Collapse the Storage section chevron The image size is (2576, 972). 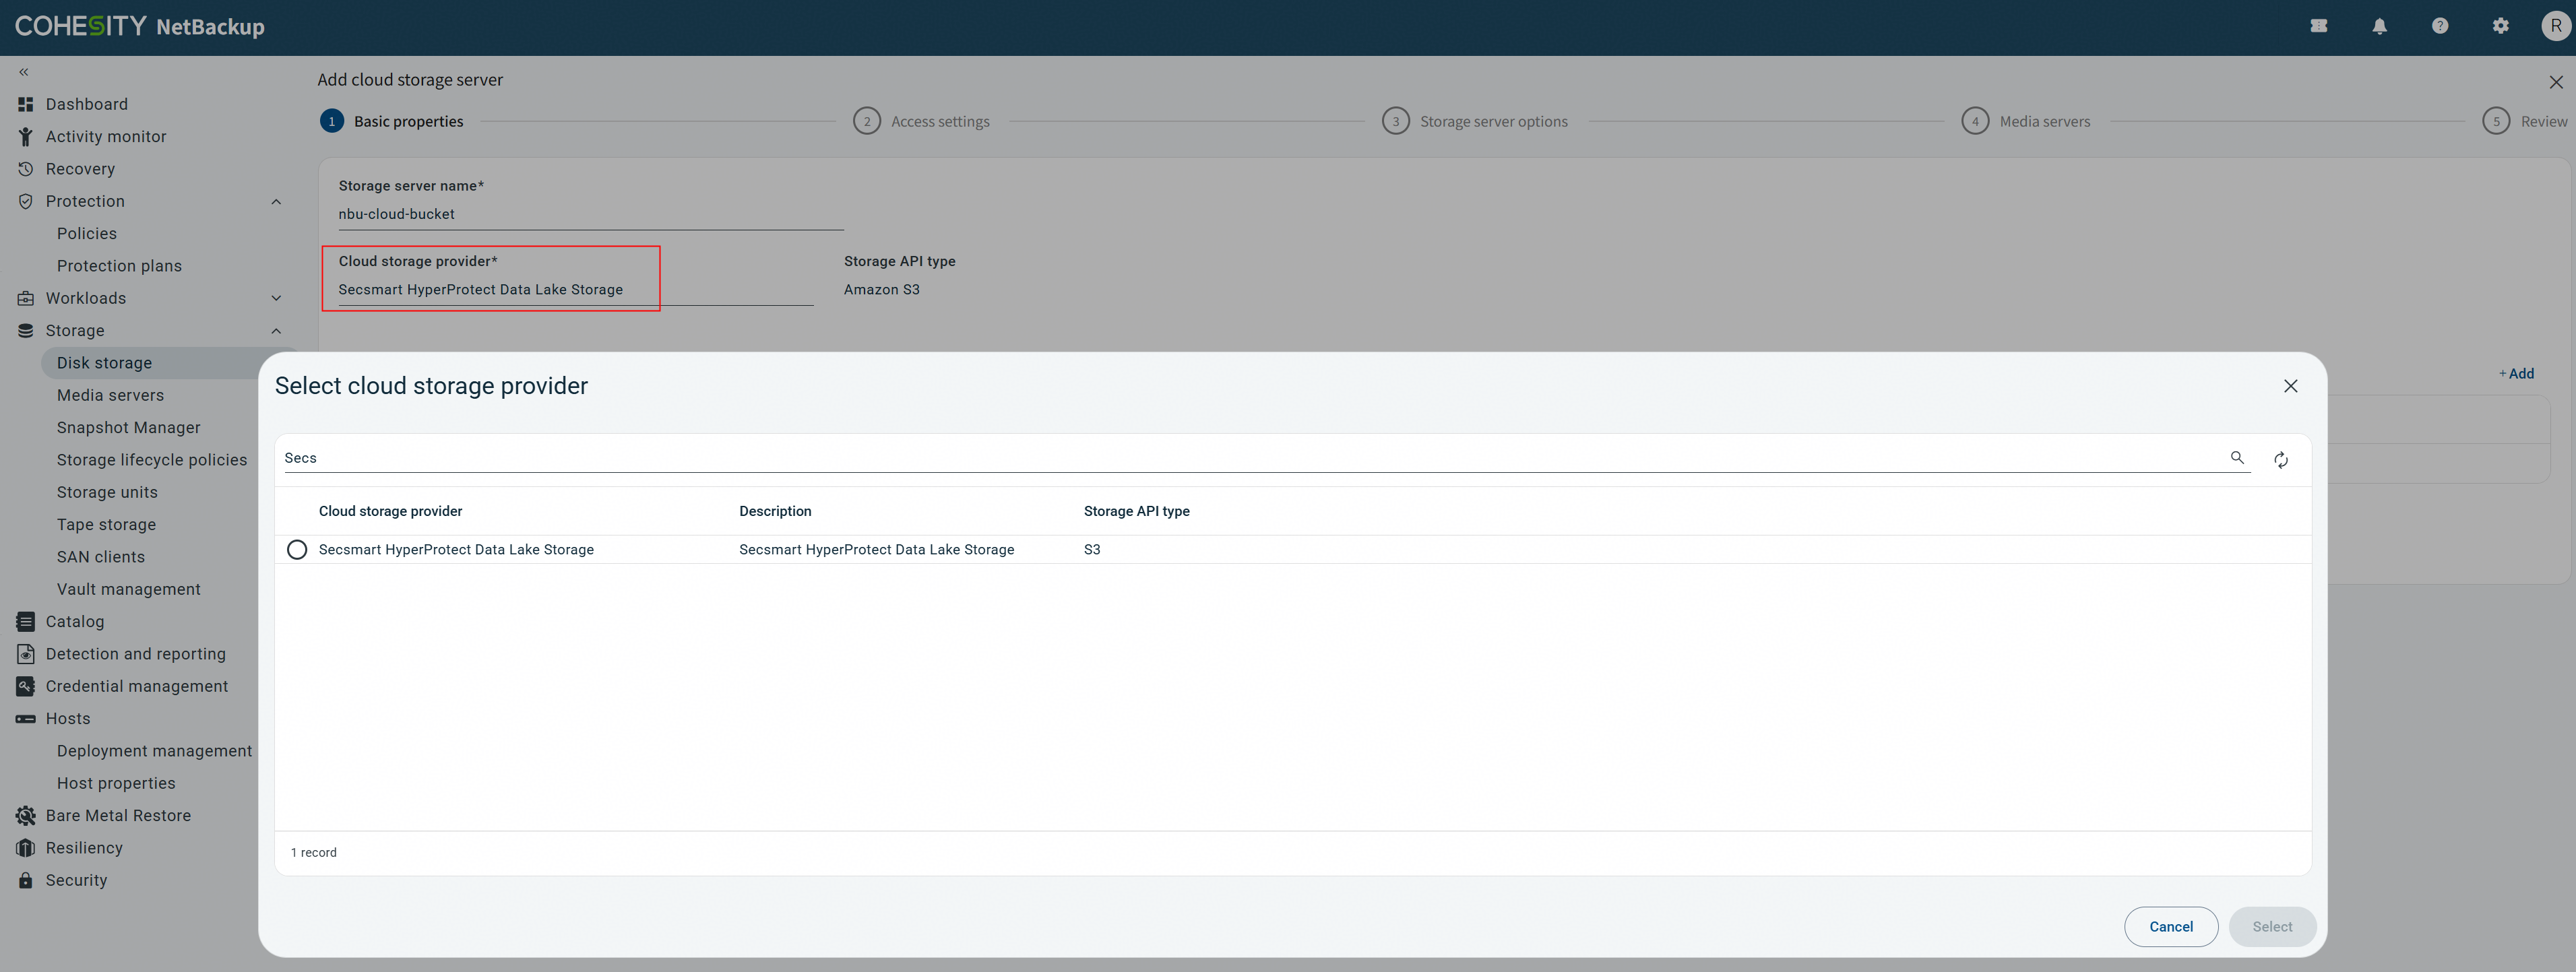[x=276, y=331]
